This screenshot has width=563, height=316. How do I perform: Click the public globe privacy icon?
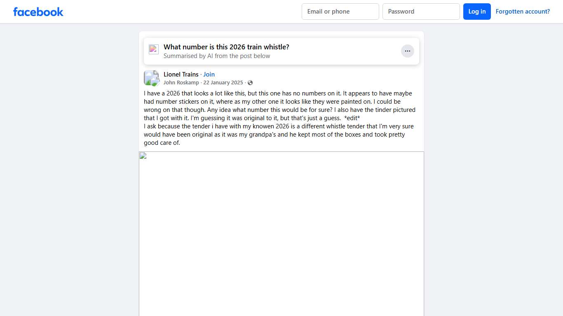click(250, 83)
